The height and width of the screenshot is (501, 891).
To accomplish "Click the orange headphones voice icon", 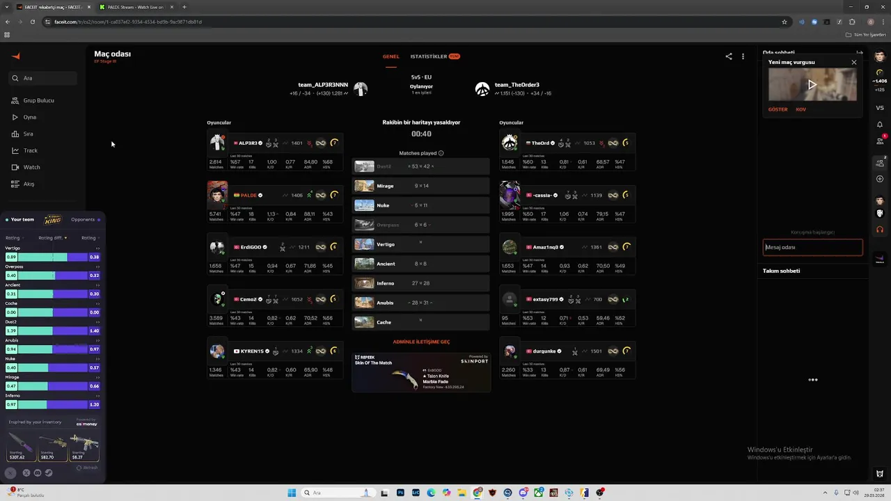I will 880,230.
